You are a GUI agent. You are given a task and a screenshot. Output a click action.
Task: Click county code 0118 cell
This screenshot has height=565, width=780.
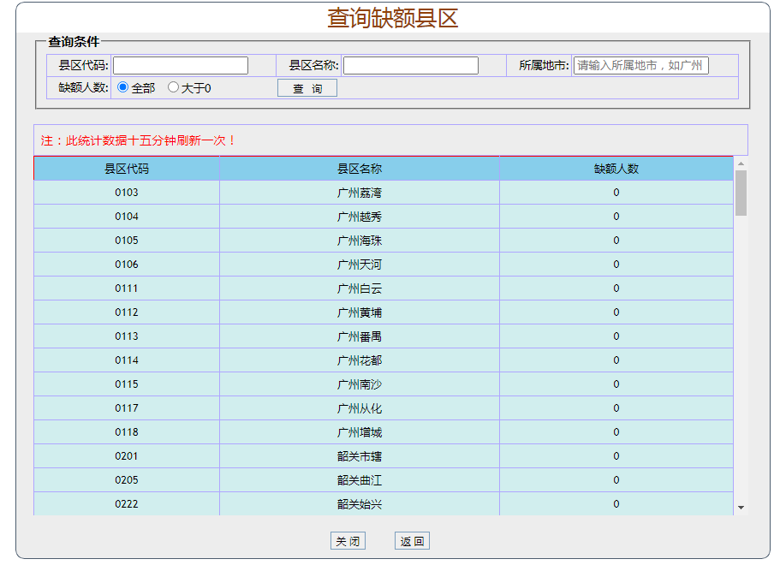click(x=127, y=432)
